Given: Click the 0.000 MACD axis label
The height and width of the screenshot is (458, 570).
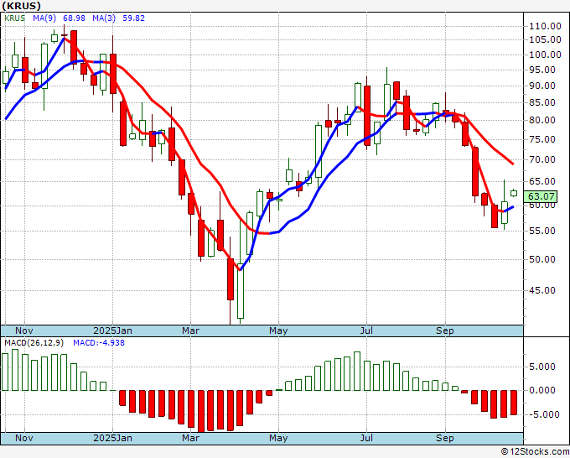Looking at the screenshot, I should (x=542, y=390).
